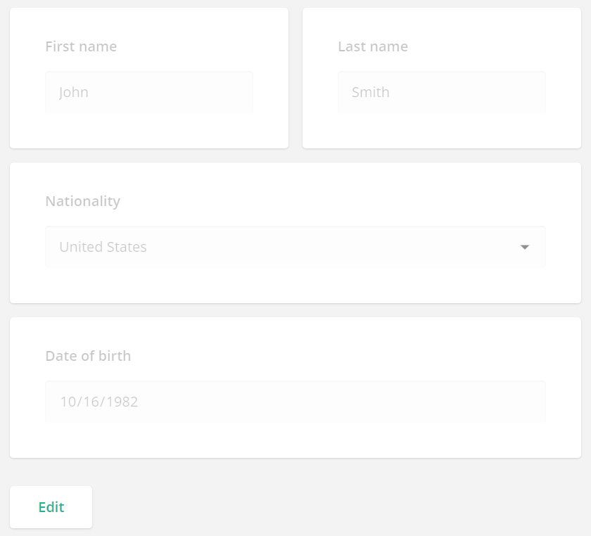Image resolution: width=591 pixels, height=536 pixels.
Task: Click the Date of birth label
Action: click(x=88, y=356)
